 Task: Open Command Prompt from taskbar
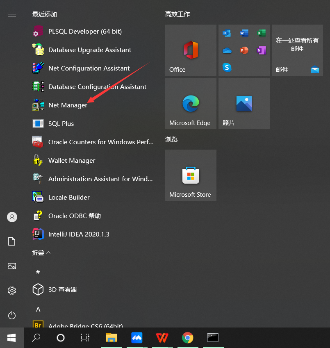click(213, 338)
